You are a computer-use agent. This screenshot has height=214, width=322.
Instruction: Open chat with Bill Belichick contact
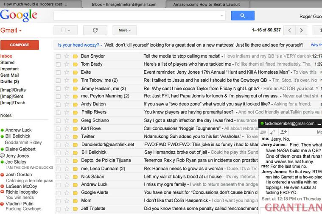click(x=18, y=136)
